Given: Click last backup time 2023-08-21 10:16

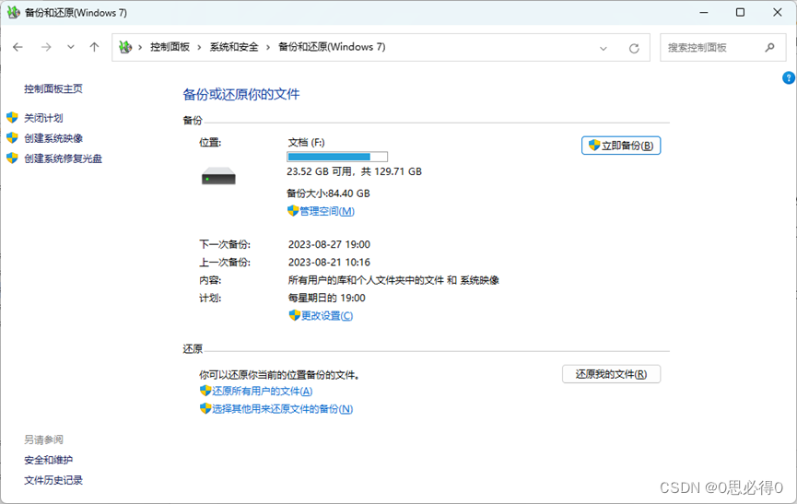Looking at the screenshot, I should [329, 263].
